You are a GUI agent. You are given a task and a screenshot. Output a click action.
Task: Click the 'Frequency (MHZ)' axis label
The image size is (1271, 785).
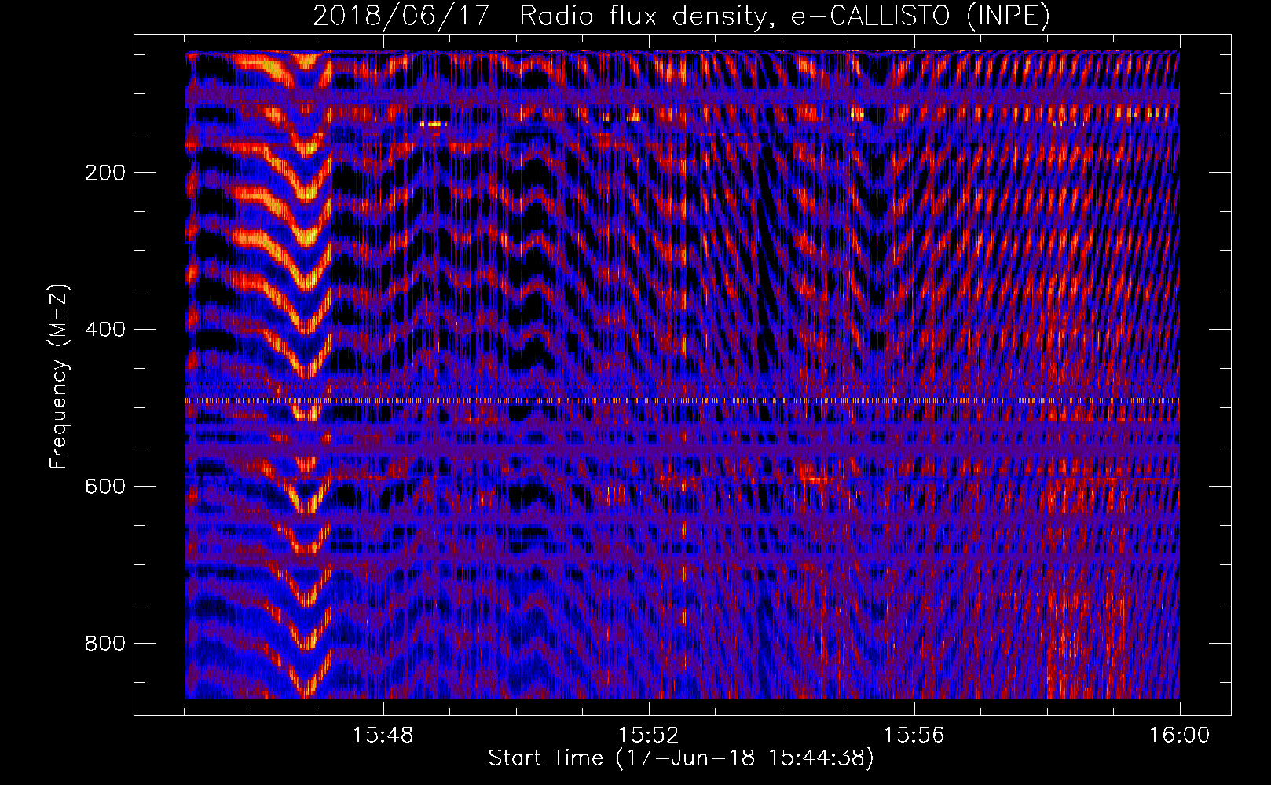pos(59,376)
